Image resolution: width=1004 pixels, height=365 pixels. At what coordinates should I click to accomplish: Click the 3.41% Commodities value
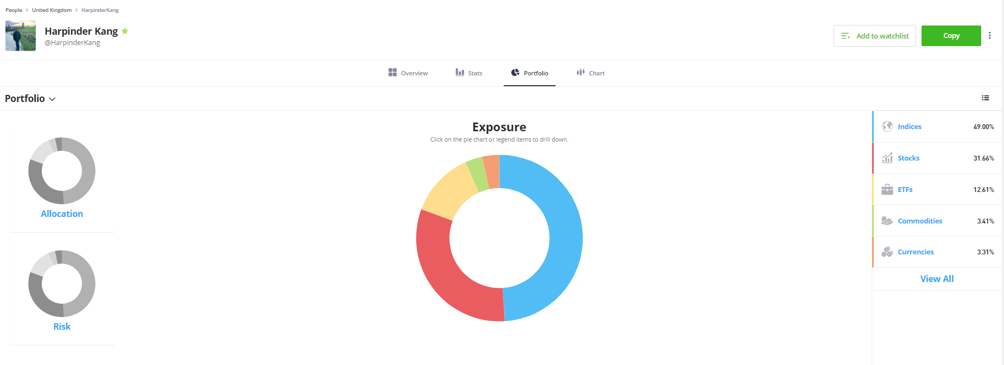click(x=986, y=221)
